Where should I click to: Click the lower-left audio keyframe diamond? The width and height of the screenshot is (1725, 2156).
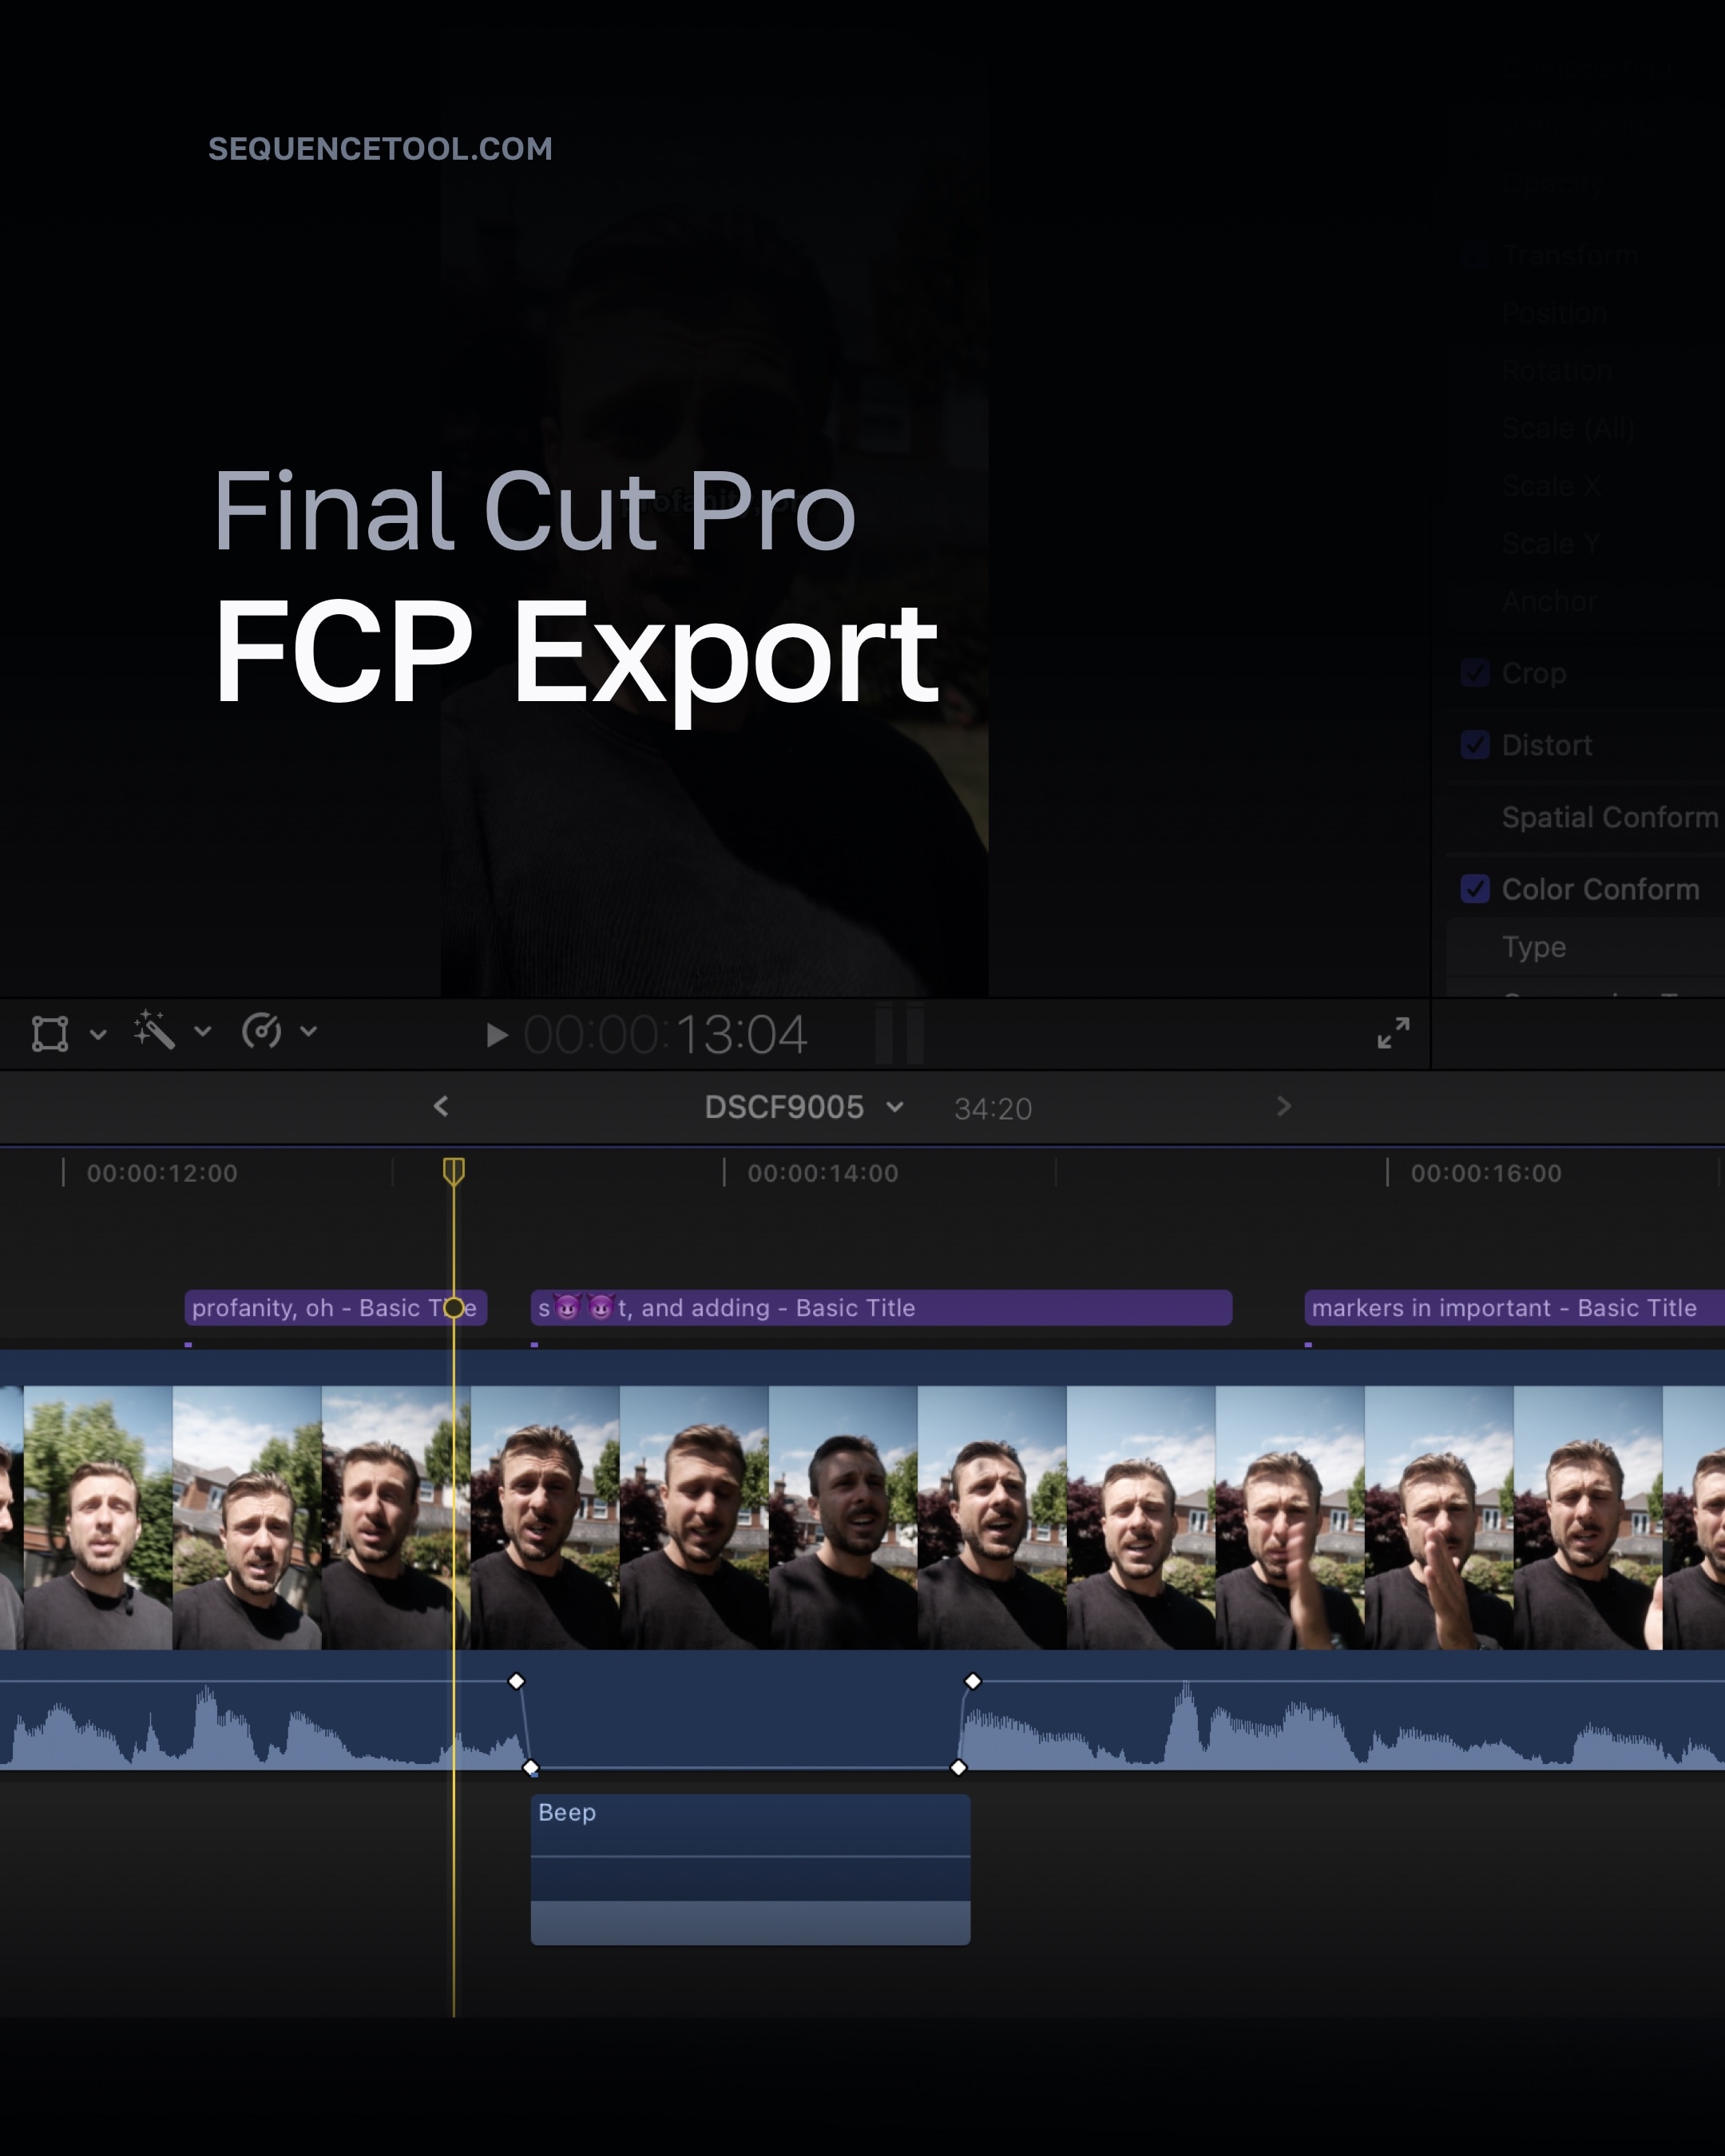(531, 1768)
